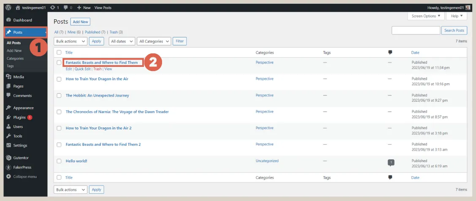This screenshot has height=201, width=476.
Task: Sort by comments icon in table header
Action: (390, 53)
